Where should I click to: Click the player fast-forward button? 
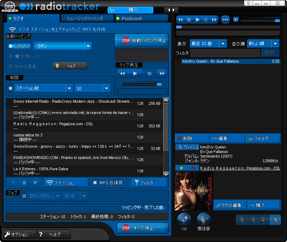(x=214, y=20)
